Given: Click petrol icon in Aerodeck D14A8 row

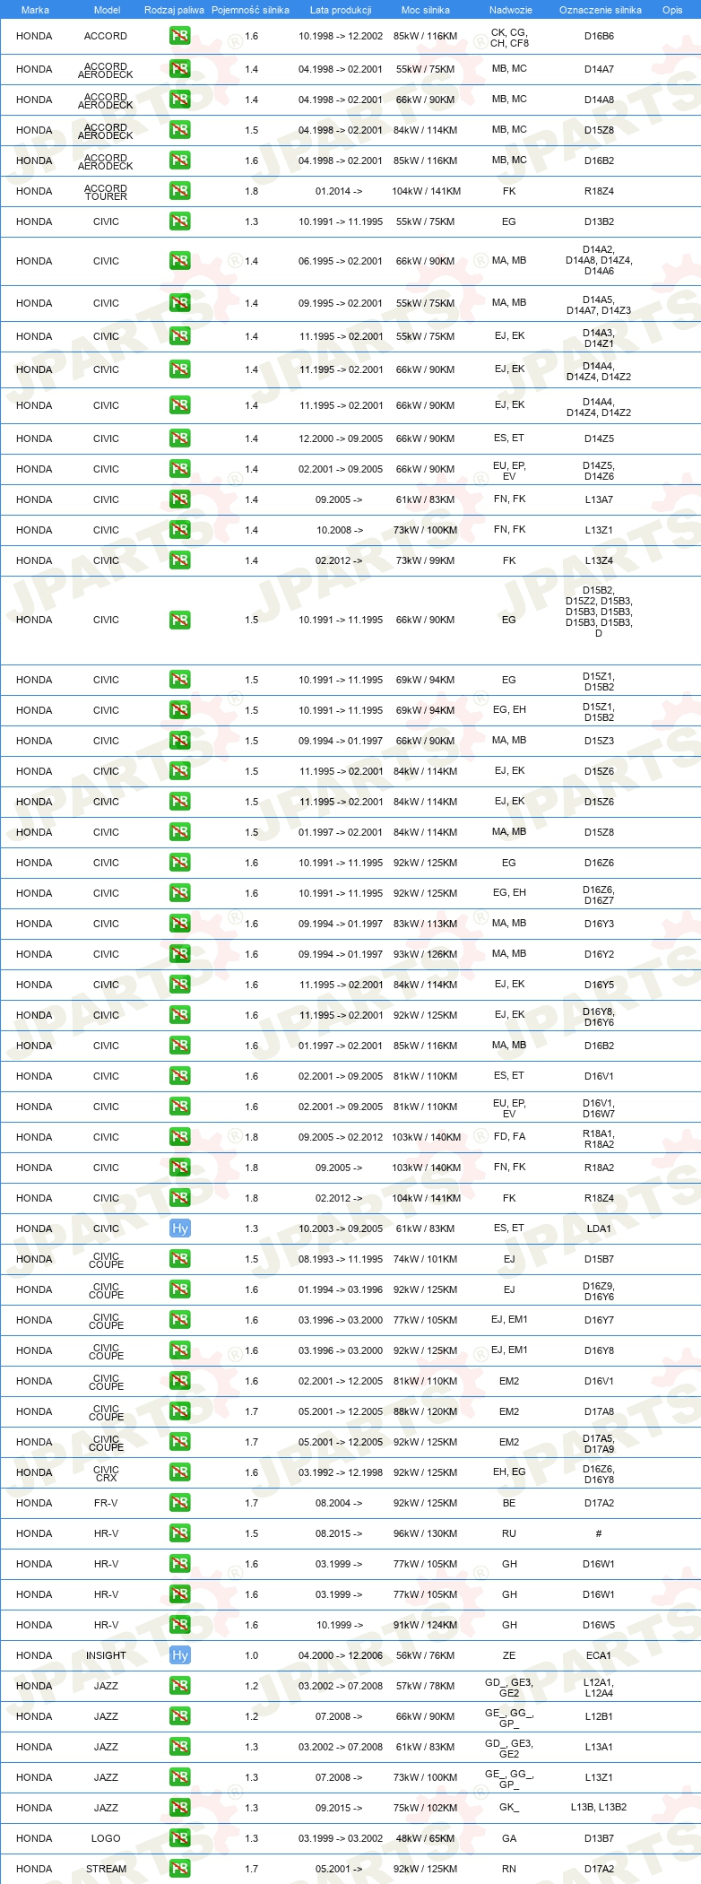Looking at the screenshot, I should click(x=180, y=100).
